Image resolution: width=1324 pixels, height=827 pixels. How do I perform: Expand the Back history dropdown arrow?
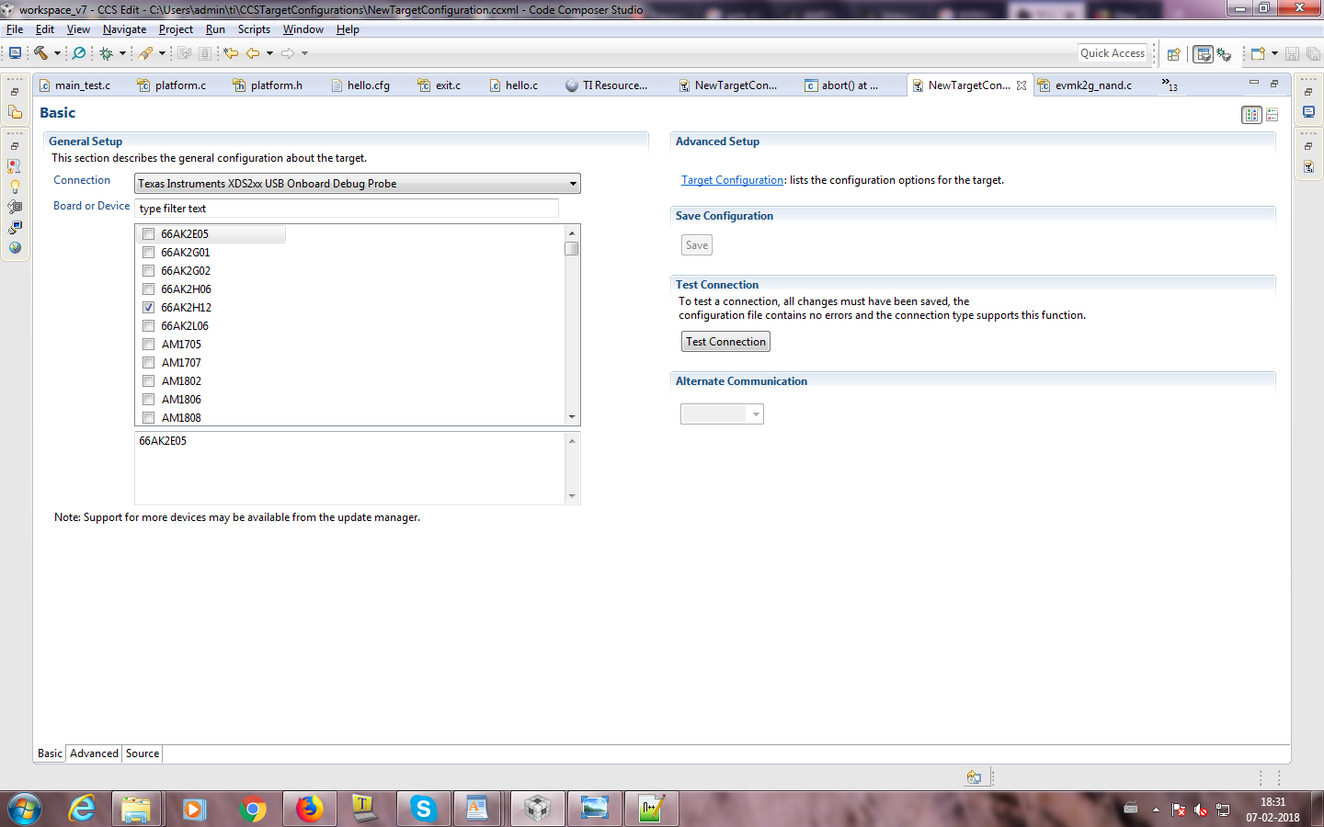click(269, 53)
